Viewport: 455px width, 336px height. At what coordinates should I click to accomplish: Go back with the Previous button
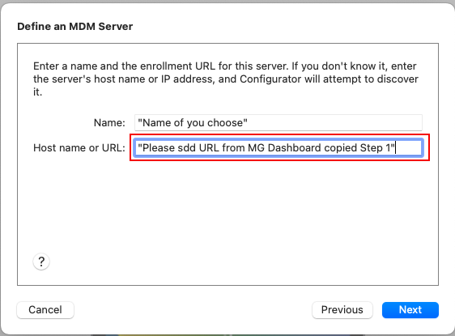pyautogui.click(x=342, y=310)
